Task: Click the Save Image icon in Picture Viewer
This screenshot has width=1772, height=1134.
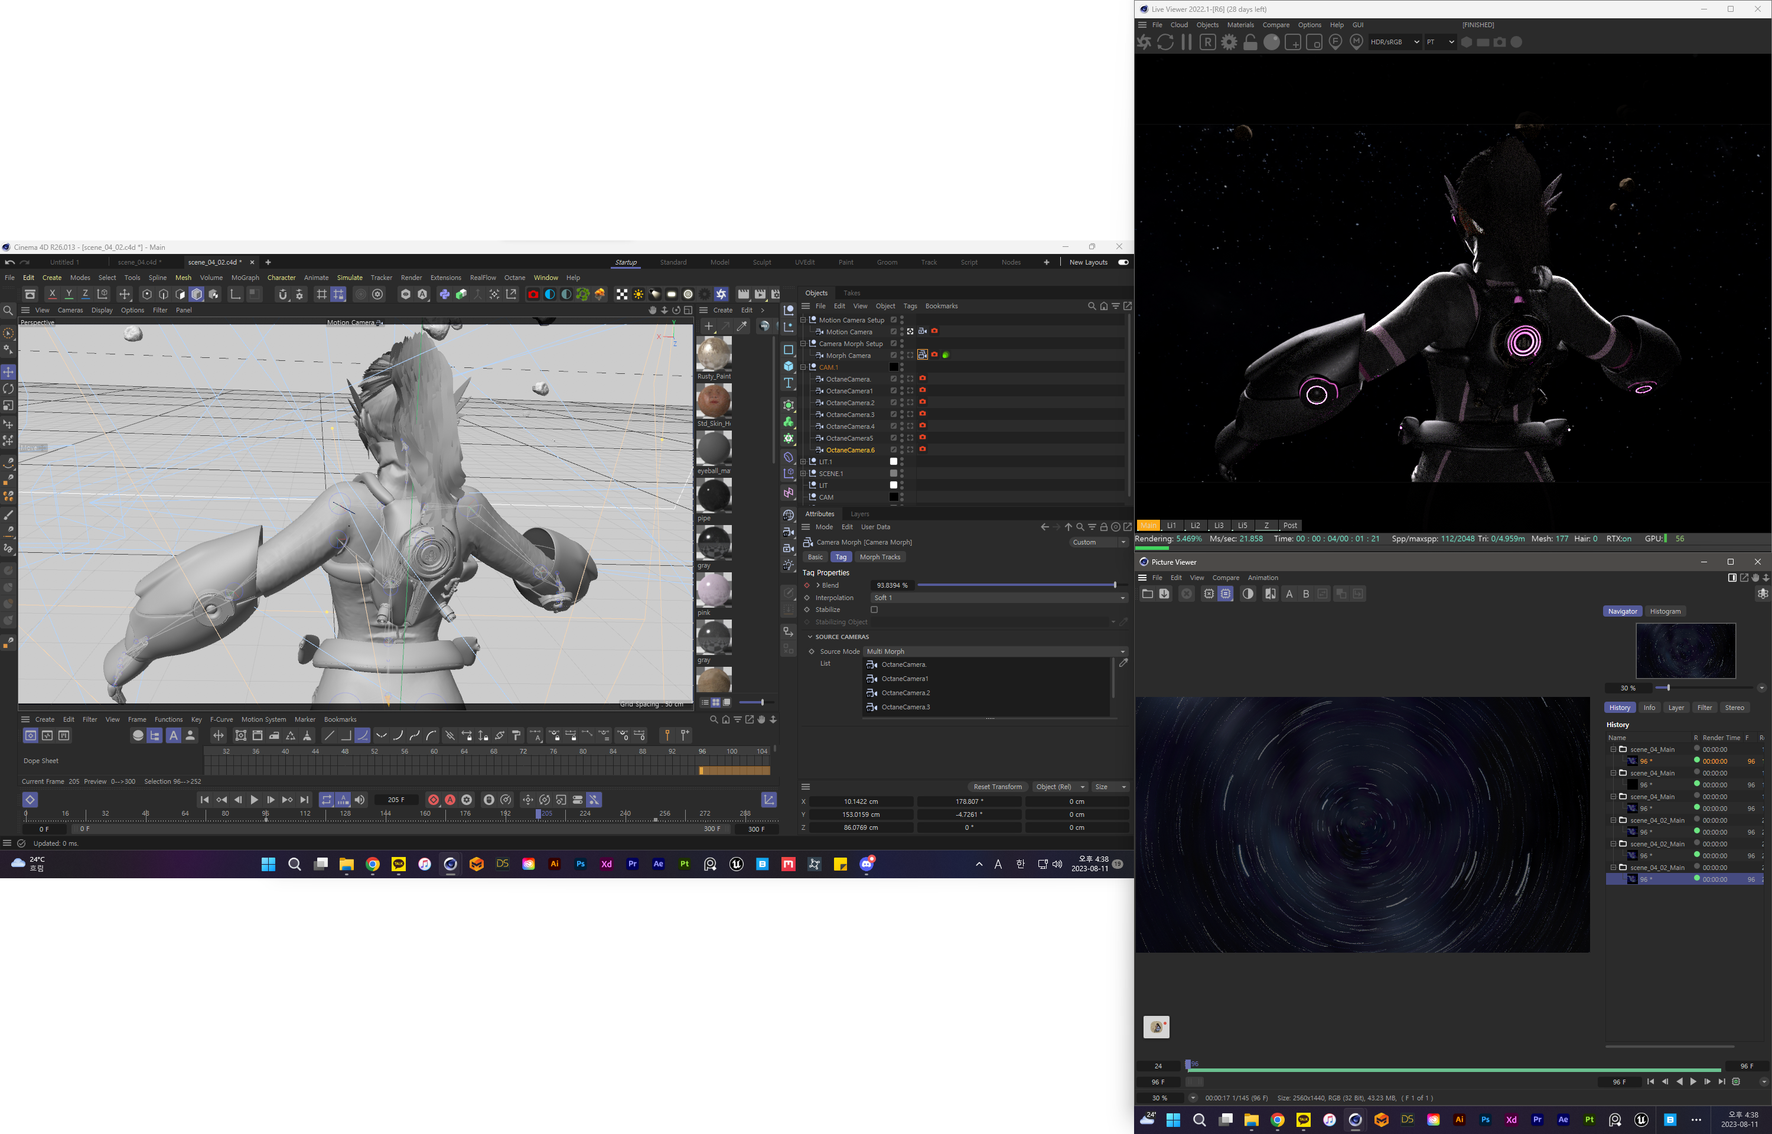Action: (x=1164, y=594)
